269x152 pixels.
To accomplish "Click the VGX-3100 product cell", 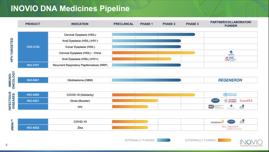I will tap(33, 47).
